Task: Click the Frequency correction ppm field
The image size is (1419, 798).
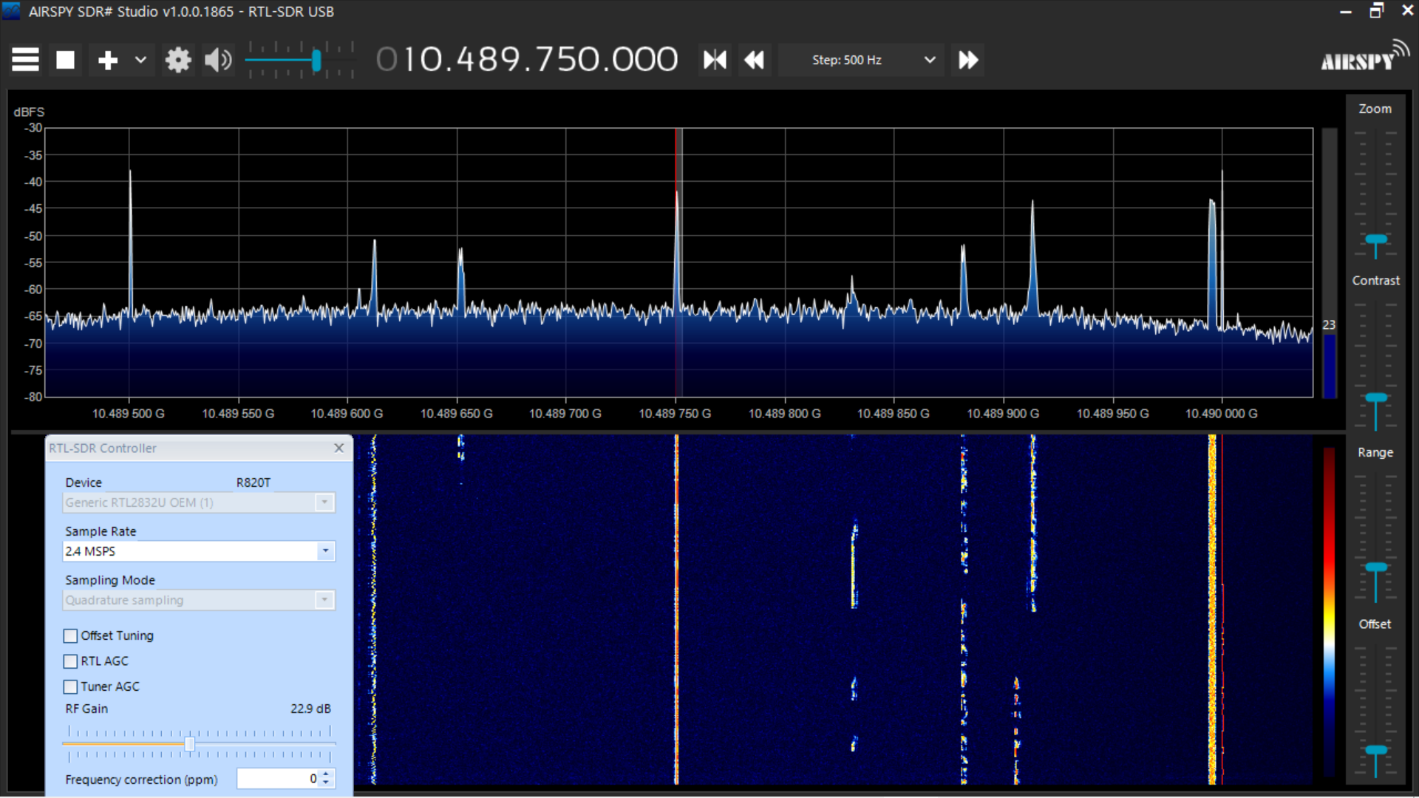Action: pyautogui.click(x=278, y=779)
